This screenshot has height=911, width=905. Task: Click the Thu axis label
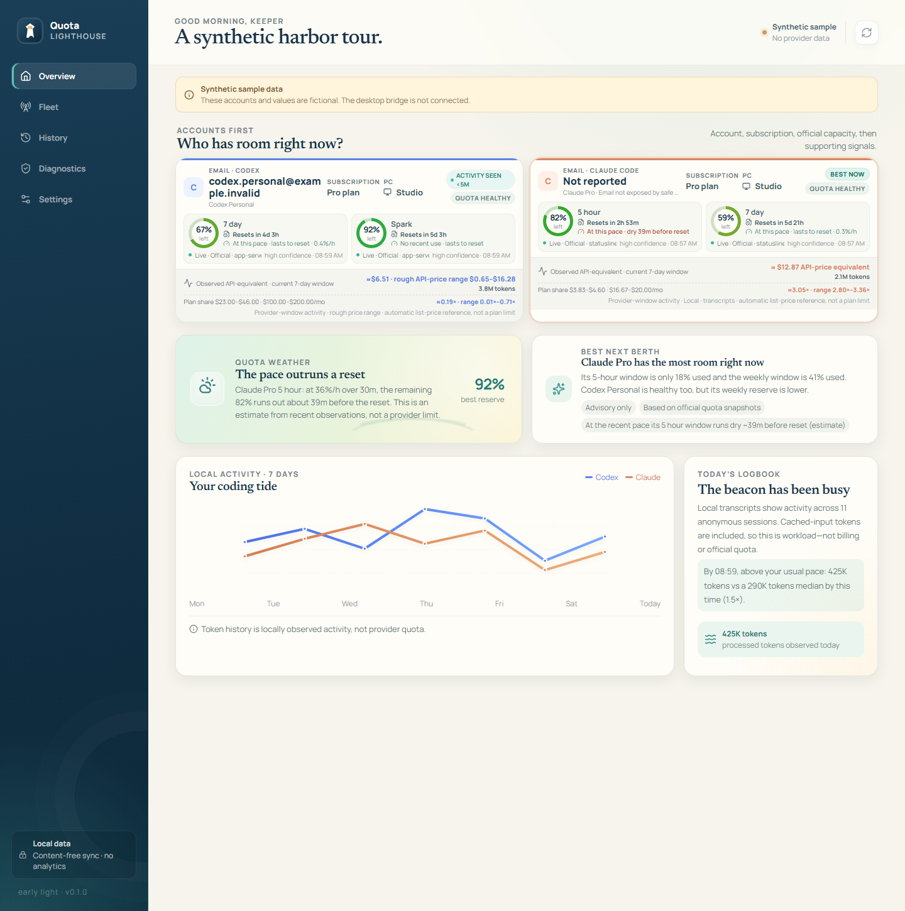[x=427, y=604]
